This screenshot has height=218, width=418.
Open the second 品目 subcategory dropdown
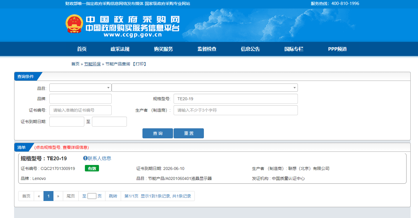[205, 87]
